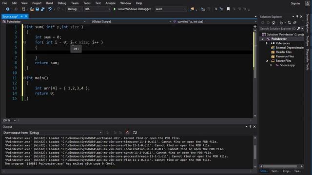Expand the Source.cpp node arrow
The width and height of the screenshot is (312, 175).
tap(271, 65)
